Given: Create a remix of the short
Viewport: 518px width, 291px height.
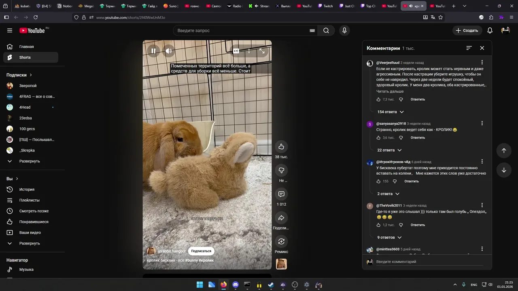Looking at the screenshot, I should point(281,241).
